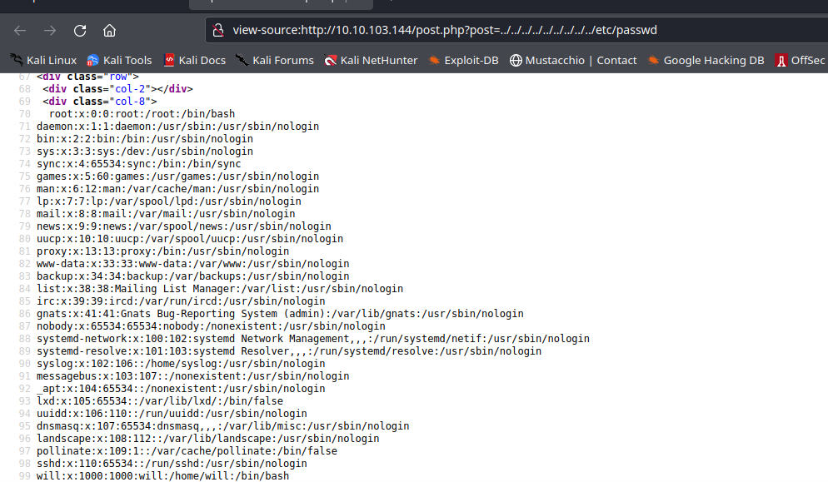Click the systemd-network line
The width and height of the screenshot is (828, 482).
tap(313, 339)
